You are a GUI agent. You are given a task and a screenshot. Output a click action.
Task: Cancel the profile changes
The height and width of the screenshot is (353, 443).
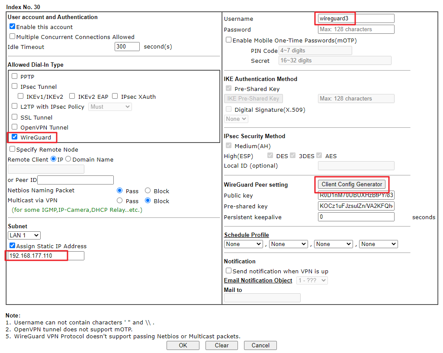[x=260, y=345]
